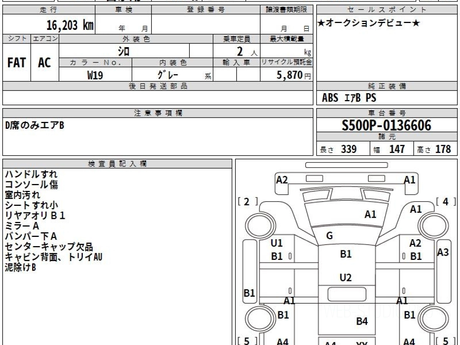
Task: Click the 純正装備 heading
Action: (x=387, y=86)
